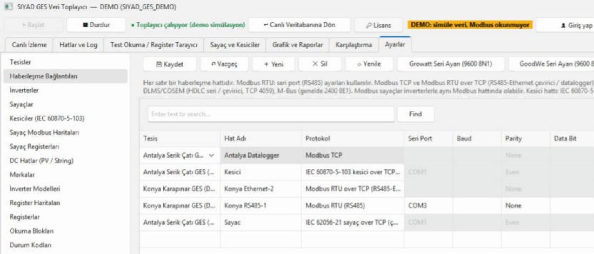The height and width of the screenshot is (254, 594).
Task: Click the Giriş yap login button
Action: [x=565, y=25]
